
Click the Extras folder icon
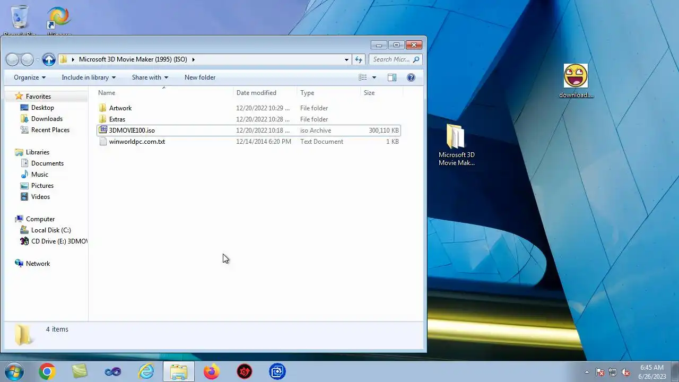click(x=103, y=119)
